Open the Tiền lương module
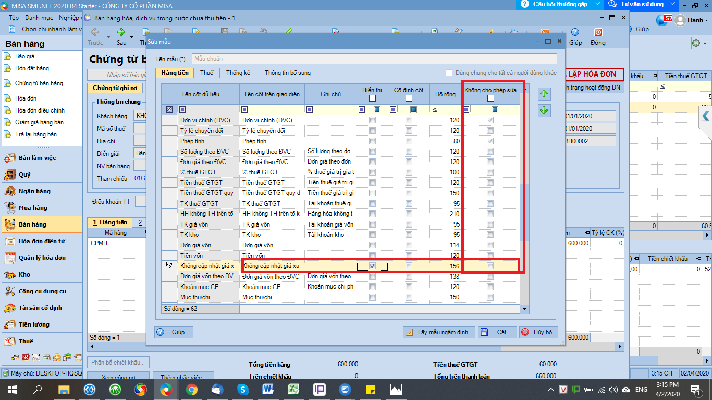The height and width of the screenshot is (400, 712). tap(42, 324)
